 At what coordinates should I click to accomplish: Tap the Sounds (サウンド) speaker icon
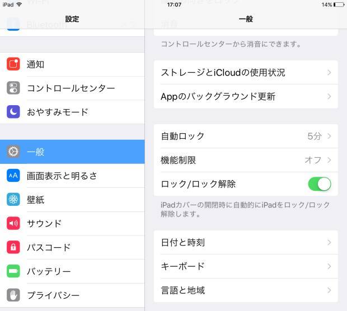[13, 224]
